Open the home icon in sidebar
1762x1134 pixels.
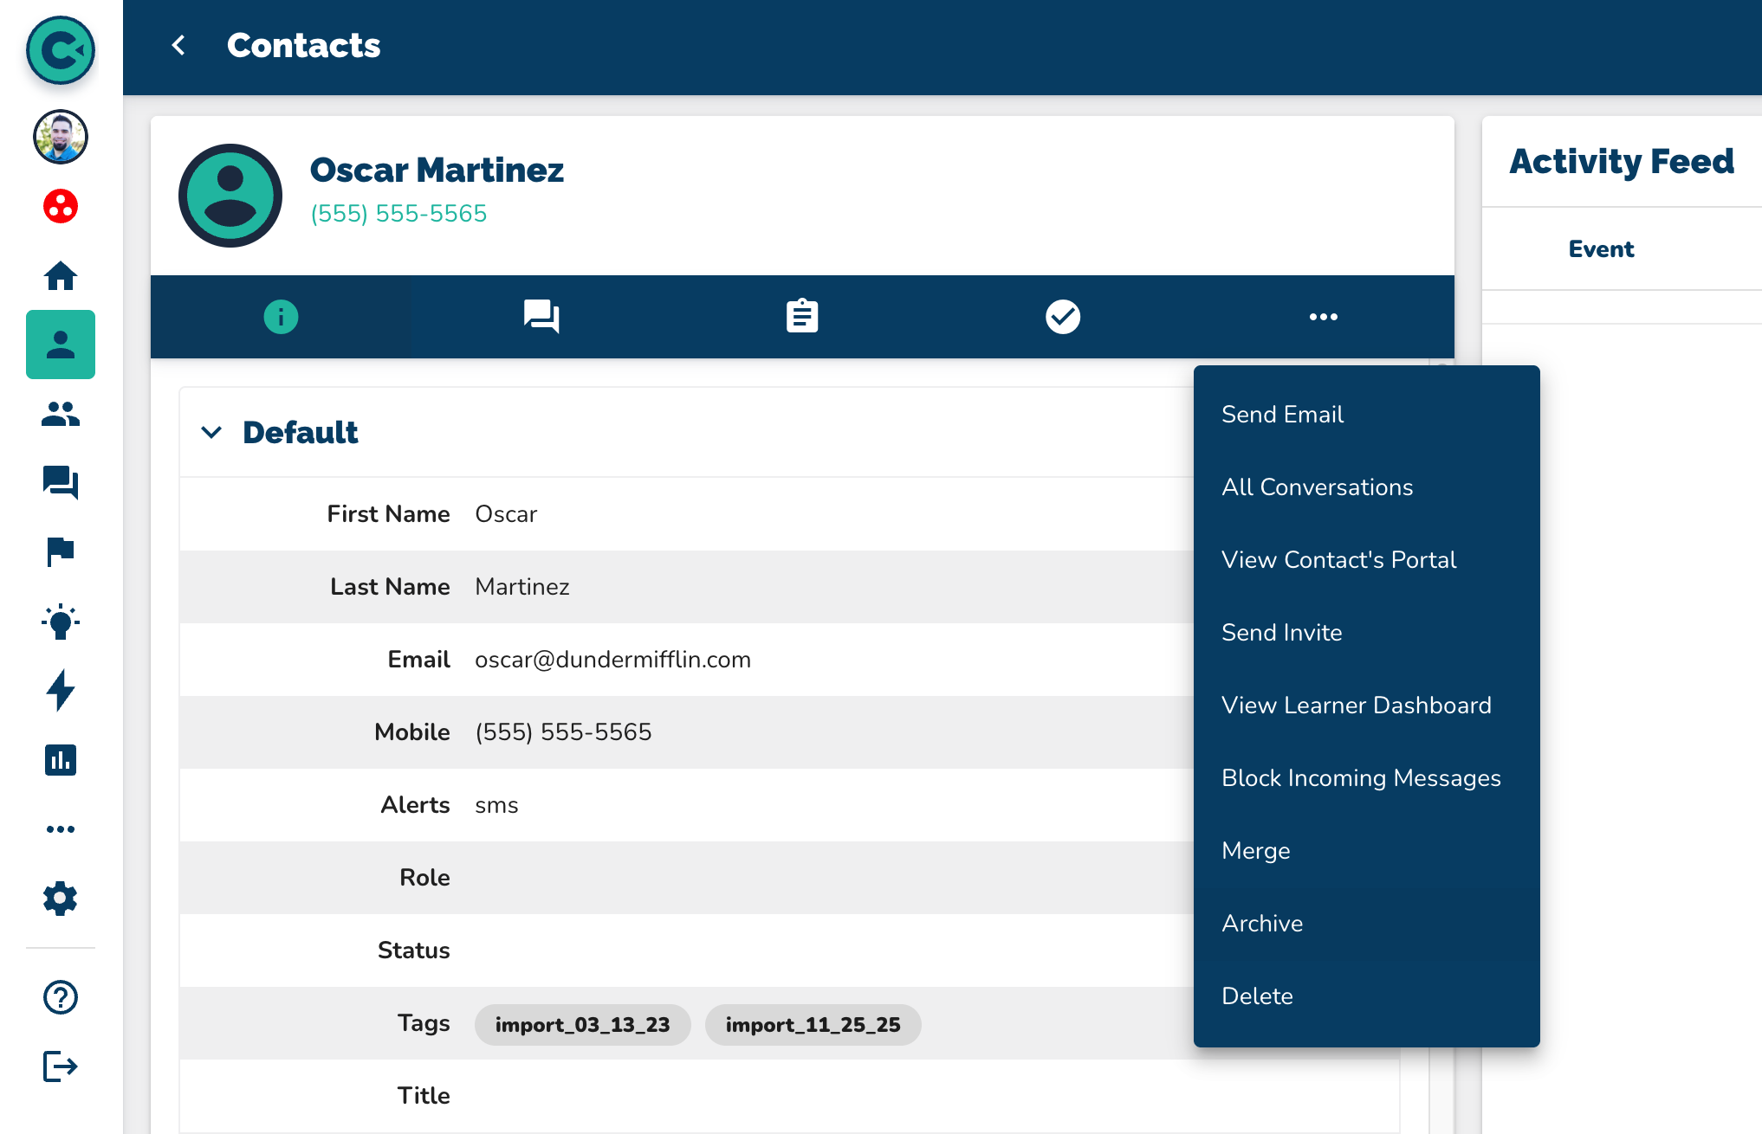tap(61, 276)
